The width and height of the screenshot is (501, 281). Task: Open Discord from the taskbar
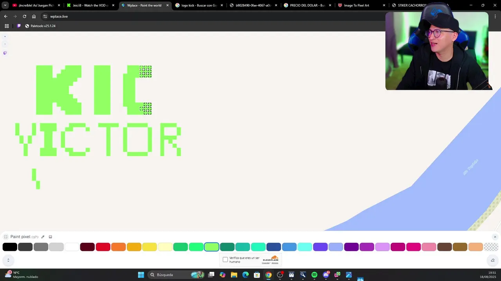pos(326,275)
